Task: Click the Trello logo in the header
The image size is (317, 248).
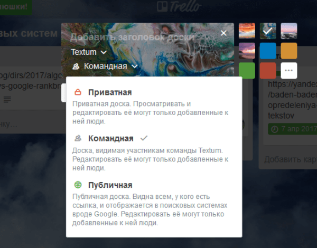Action: pyautogui.click(x=179, y=6)
